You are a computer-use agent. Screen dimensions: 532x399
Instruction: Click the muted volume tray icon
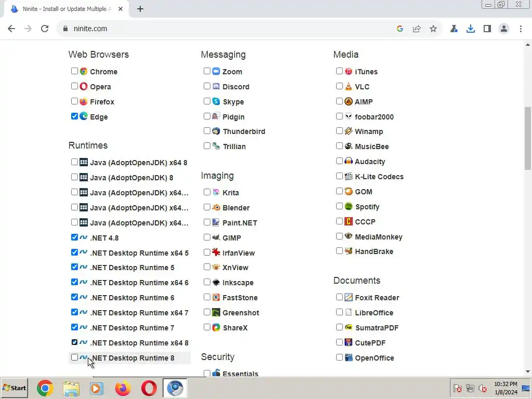click(x=482, y=388)
